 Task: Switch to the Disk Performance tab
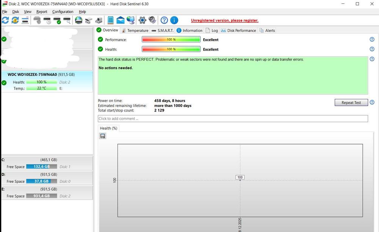point(238,30)
